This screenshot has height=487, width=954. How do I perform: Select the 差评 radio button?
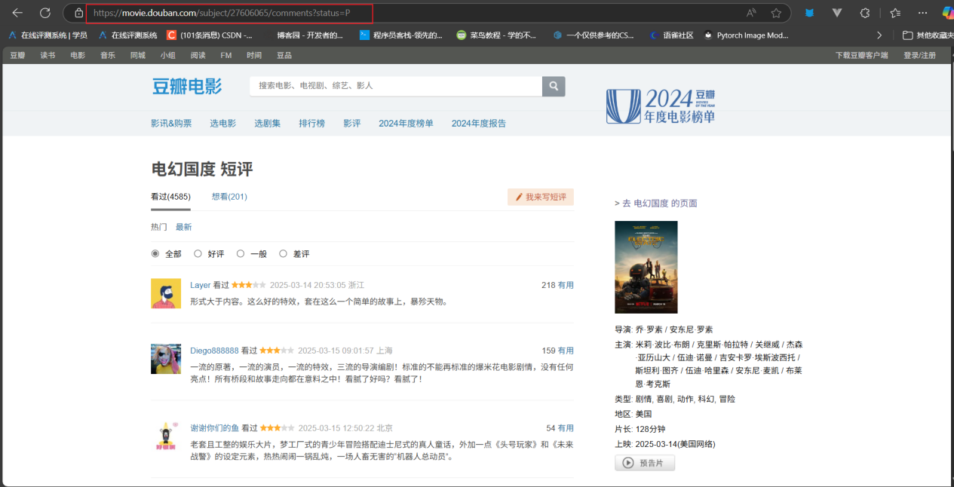click(283, 254)
